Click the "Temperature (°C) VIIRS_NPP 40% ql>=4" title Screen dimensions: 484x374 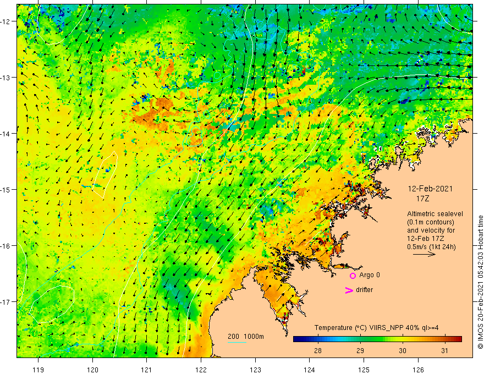click(376, 328)
